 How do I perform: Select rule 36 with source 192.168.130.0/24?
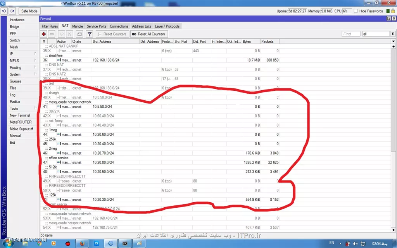point(160,60)
